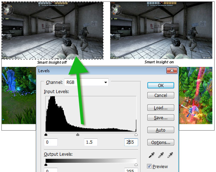This screenshot has height=172, width=216.
Task: Click the Smart Insight on game image
Action: 161,30
